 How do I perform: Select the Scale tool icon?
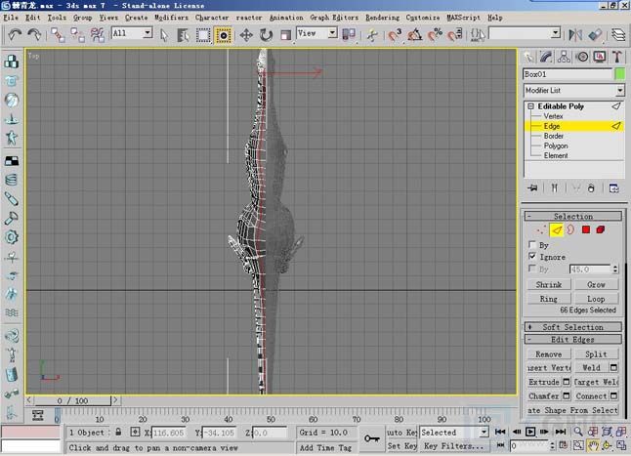(x=285, y=35)
